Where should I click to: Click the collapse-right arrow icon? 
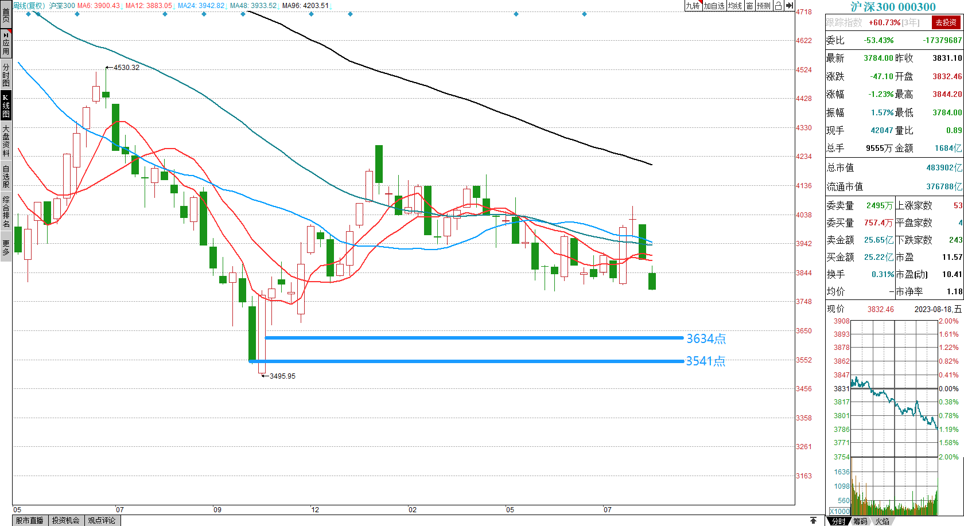click(790, 6)
